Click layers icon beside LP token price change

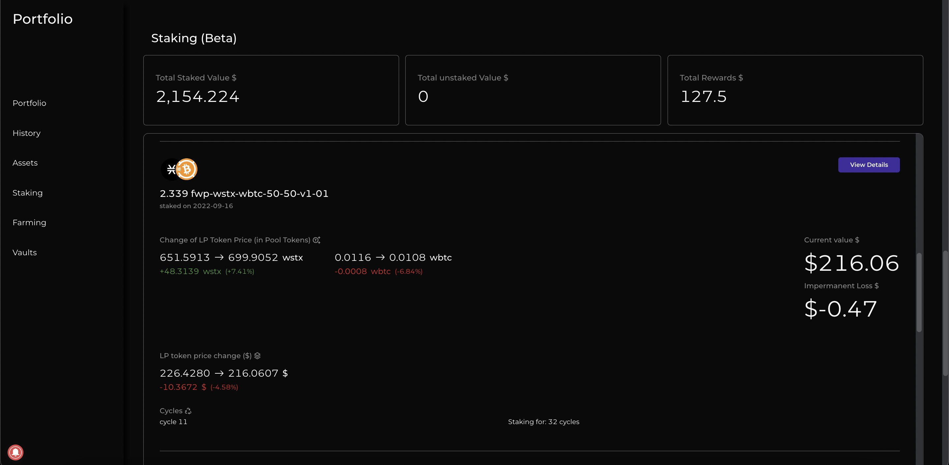point(257,356)
